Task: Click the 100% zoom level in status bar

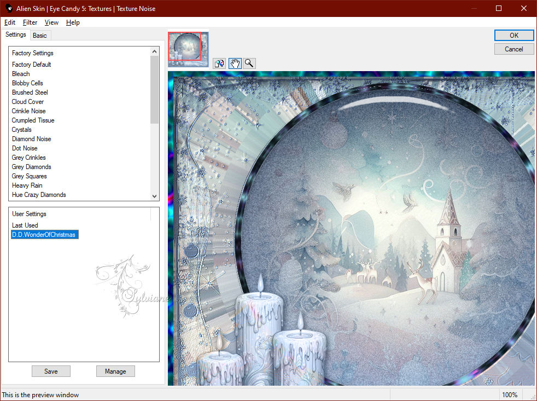Action: (510, 395)
